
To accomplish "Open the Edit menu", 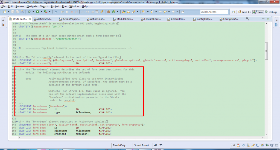I will click(10, 6).
